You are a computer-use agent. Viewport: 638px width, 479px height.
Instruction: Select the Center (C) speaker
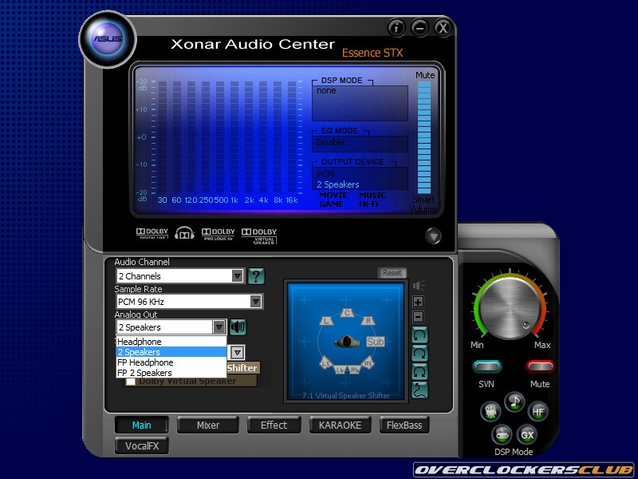click(347, 313)
